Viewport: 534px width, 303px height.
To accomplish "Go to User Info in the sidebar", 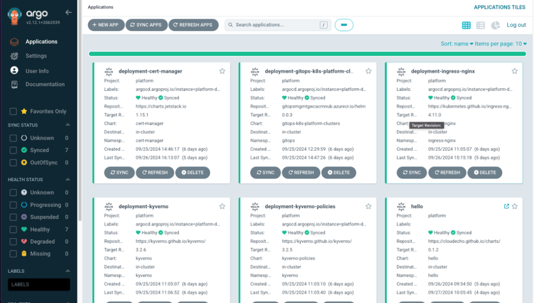I will point(37,71).
